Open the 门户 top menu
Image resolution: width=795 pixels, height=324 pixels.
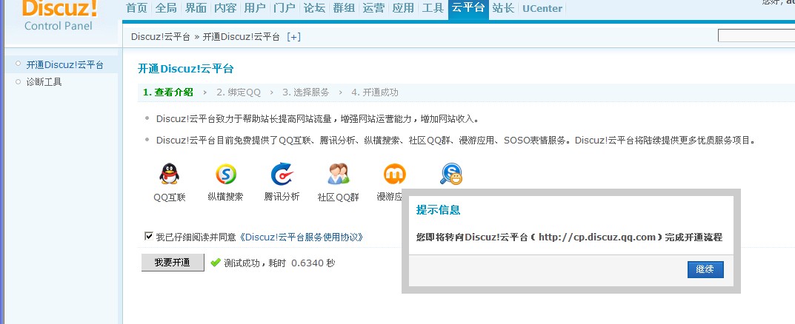(285, 8)
